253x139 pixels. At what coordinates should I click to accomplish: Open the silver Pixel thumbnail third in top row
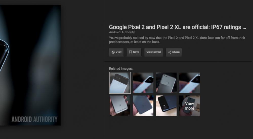click(166, 83)
